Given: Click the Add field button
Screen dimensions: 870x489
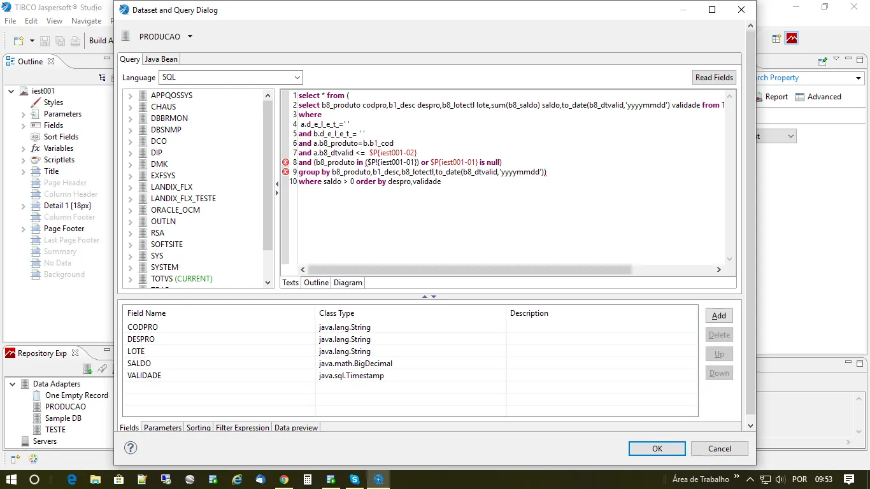Looking at the screenshot, I should [x=719, y=316].
